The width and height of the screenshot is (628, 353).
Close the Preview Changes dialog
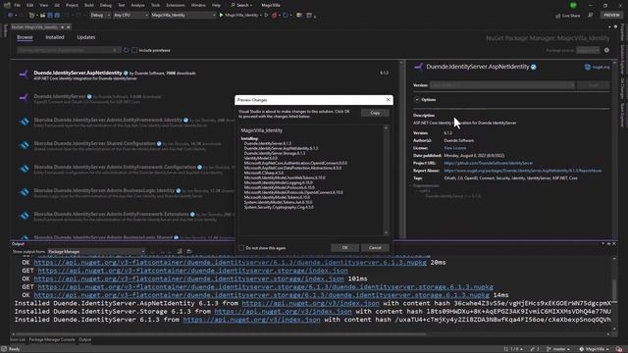click(388, 100)
